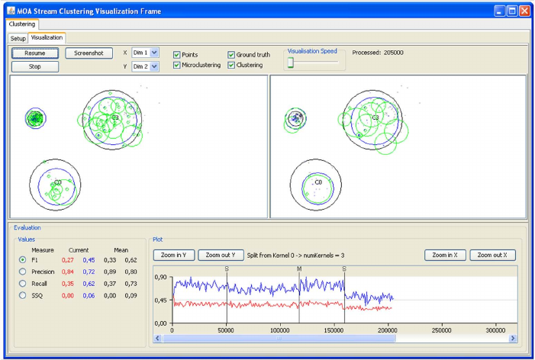Toggle the Clustering checkbox
Screen dimensions: 535x360
(x=231, y=65)
